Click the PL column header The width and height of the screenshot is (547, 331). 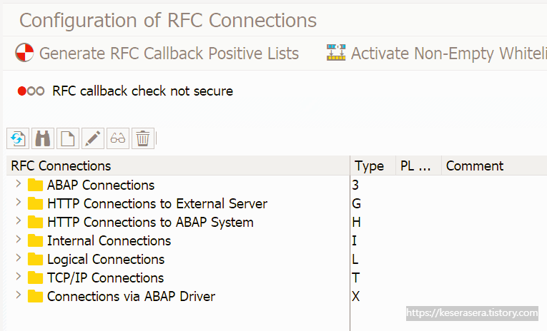[418, 165]
